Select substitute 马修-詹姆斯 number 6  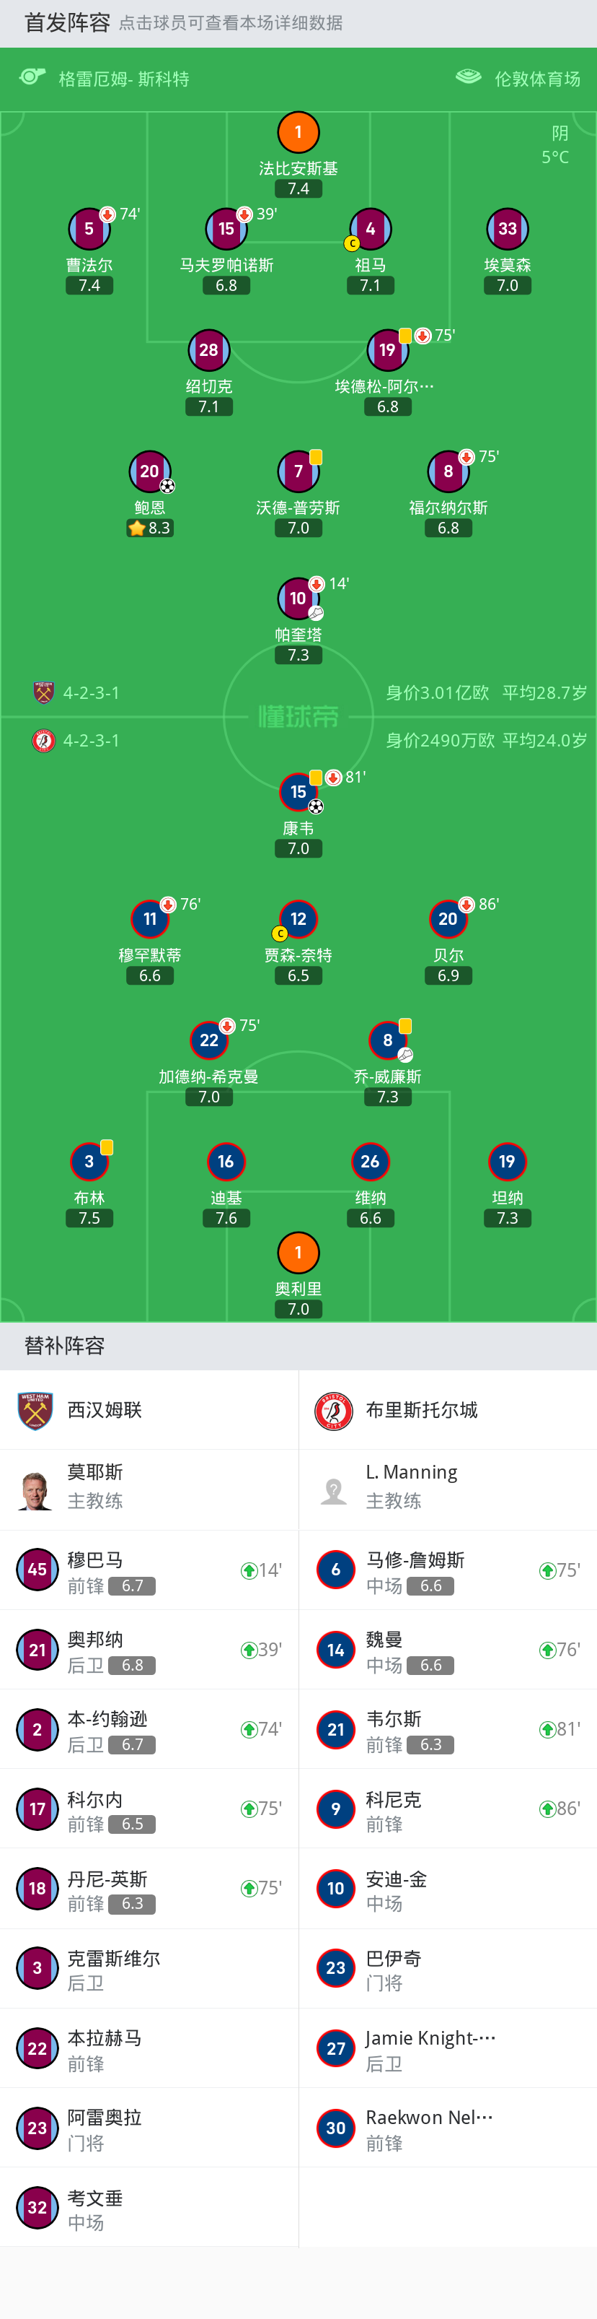[448, 1570]
